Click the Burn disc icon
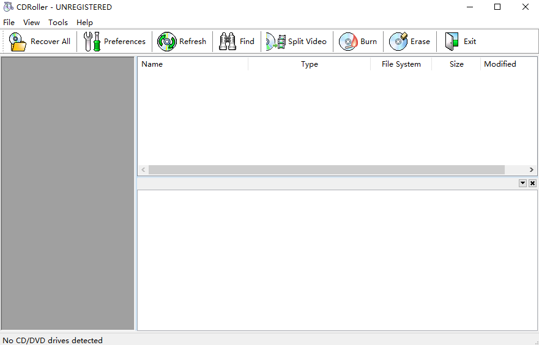Screen dimensions: 539x345 pos(348,42)
